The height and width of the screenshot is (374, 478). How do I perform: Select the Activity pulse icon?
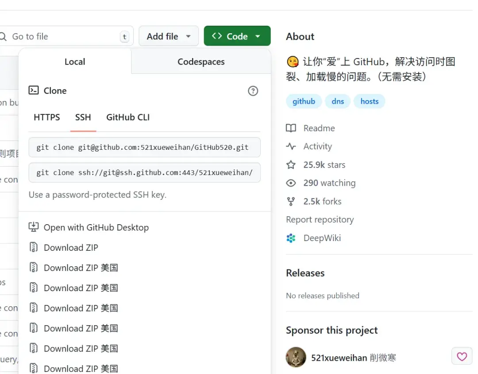(291, 146)
